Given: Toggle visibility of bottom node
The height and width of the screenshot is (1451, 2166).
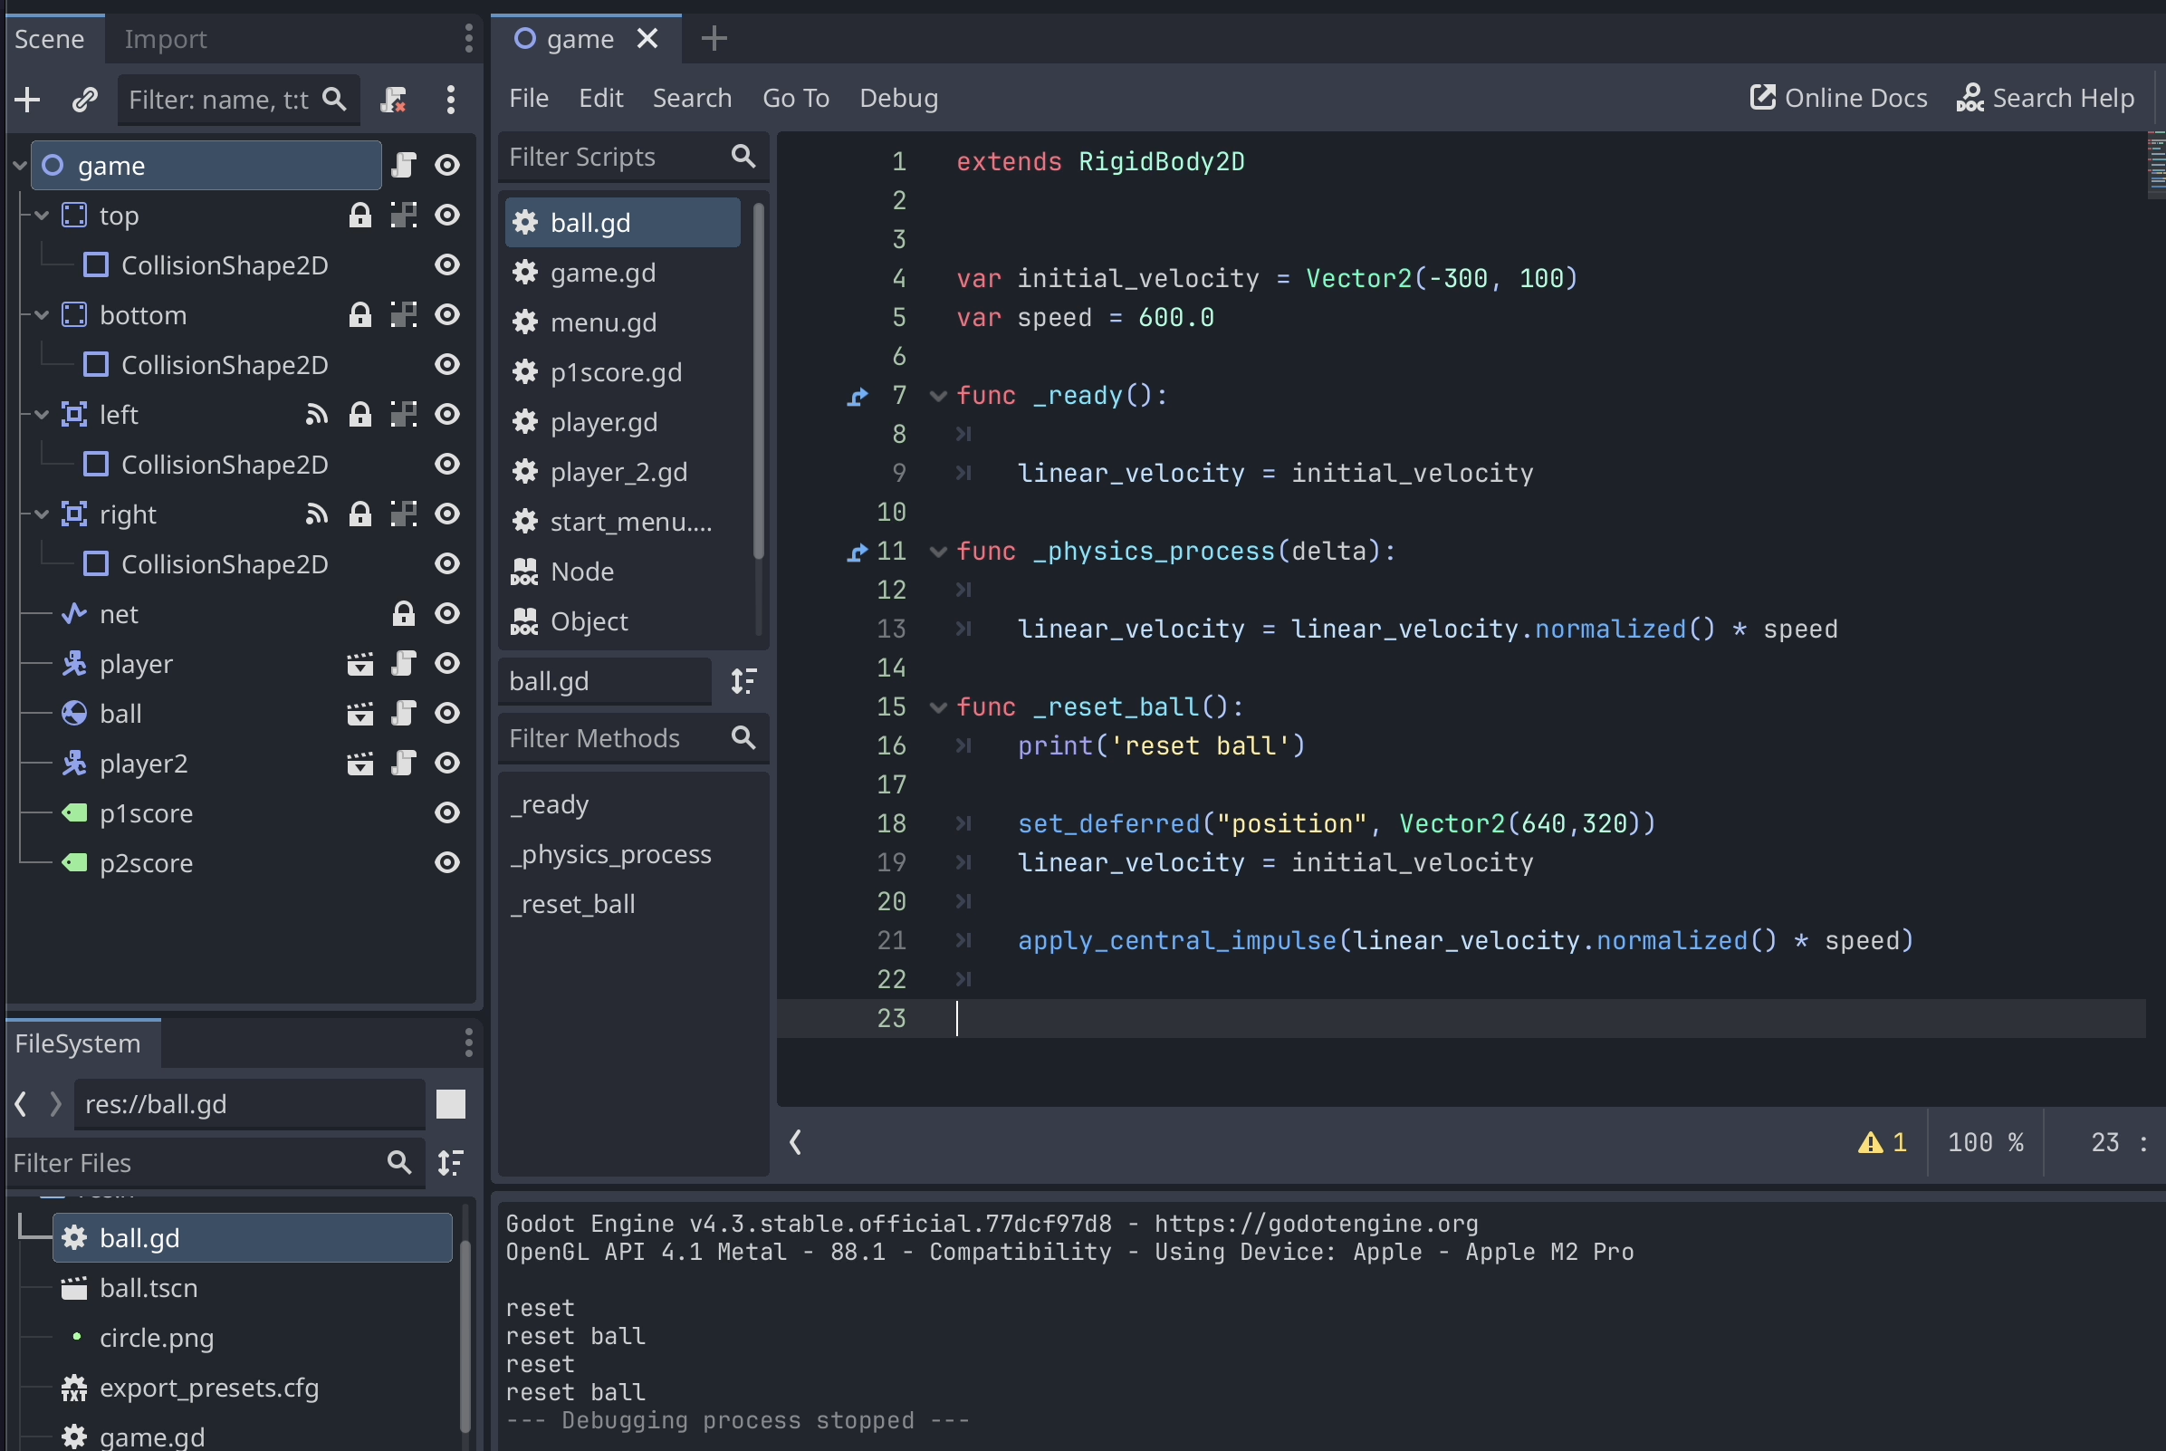Looking at the screenshot, I should (x=448, y=315).
